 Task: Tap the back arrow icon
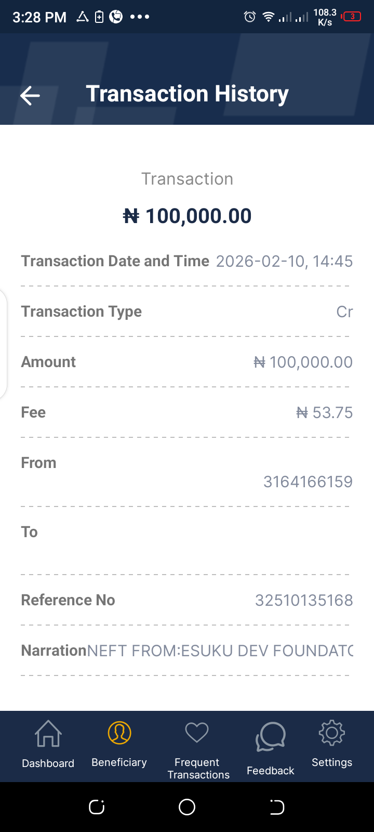pyautogui.click(x=30, y=95)
